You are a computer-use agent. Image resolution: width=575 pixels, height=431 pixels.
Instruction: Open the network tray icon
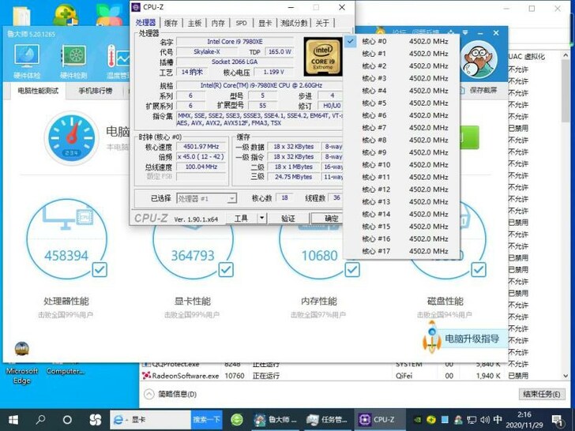(x=472, y=420)
